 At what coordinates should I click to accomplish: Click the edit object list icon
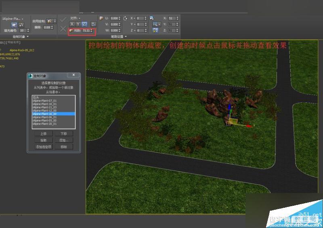pyautogui.click(x=14, y=25)
